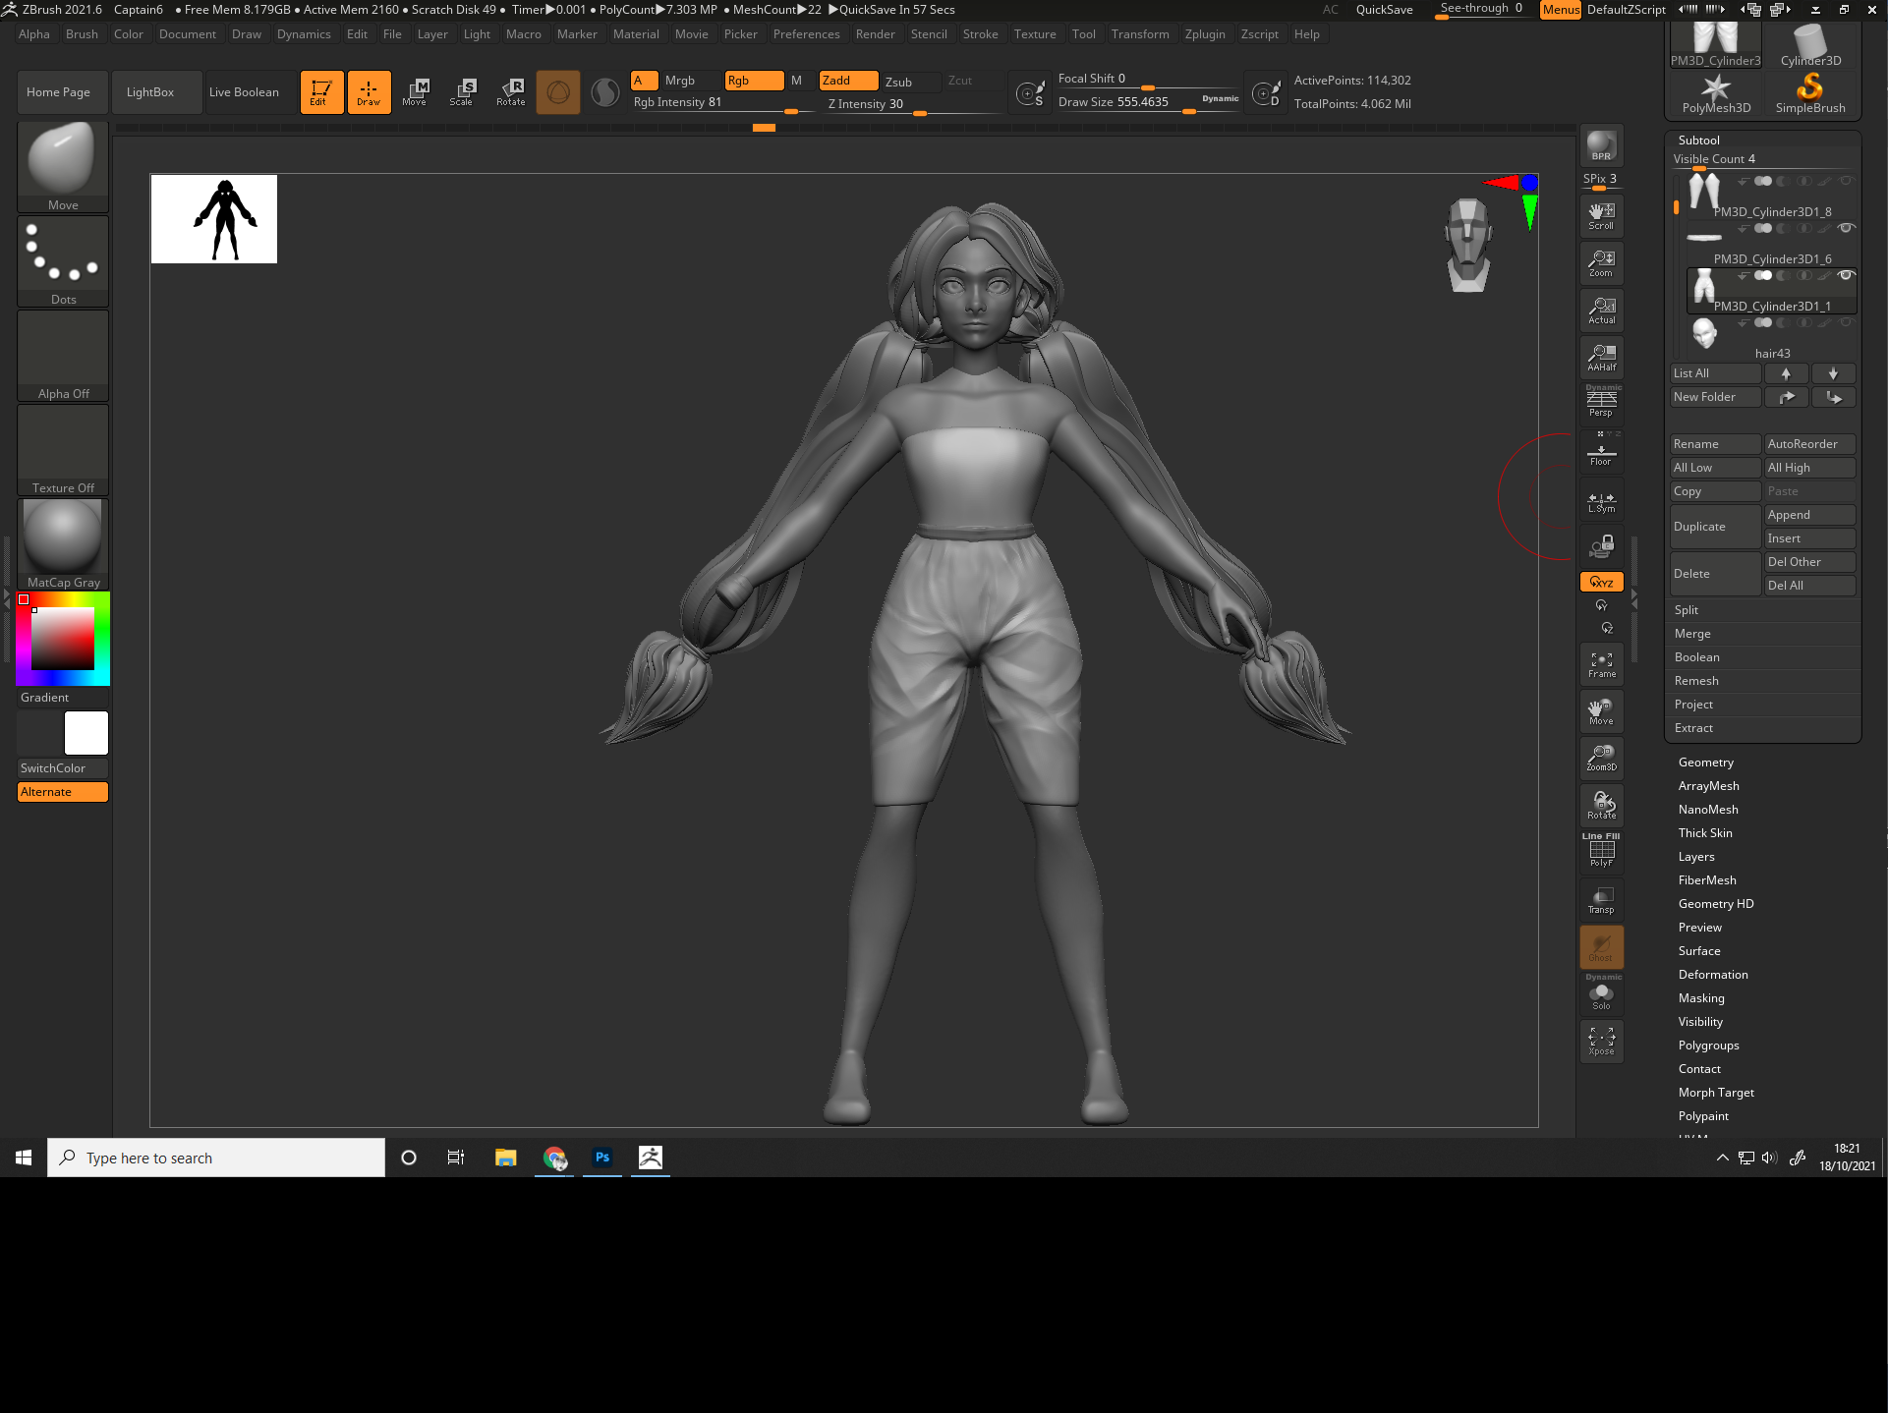Expand the Polygroups subpalette

click(1708, 1046)
